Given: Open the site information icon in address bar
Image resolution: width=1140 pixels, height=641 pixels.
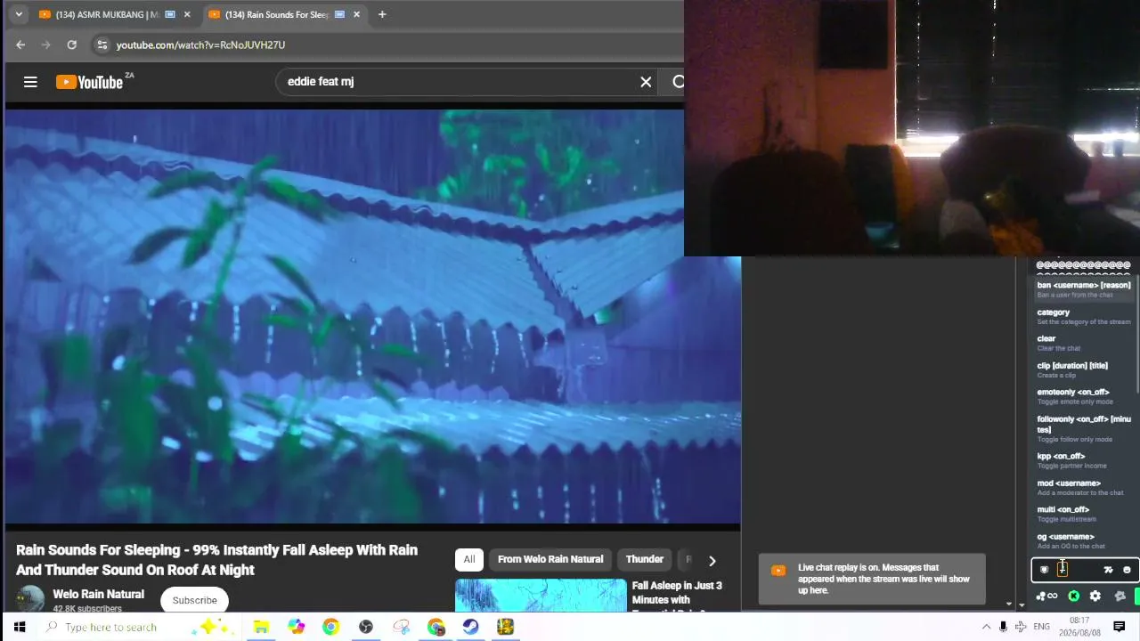Looking at the screenshot, I should [102, 45].
